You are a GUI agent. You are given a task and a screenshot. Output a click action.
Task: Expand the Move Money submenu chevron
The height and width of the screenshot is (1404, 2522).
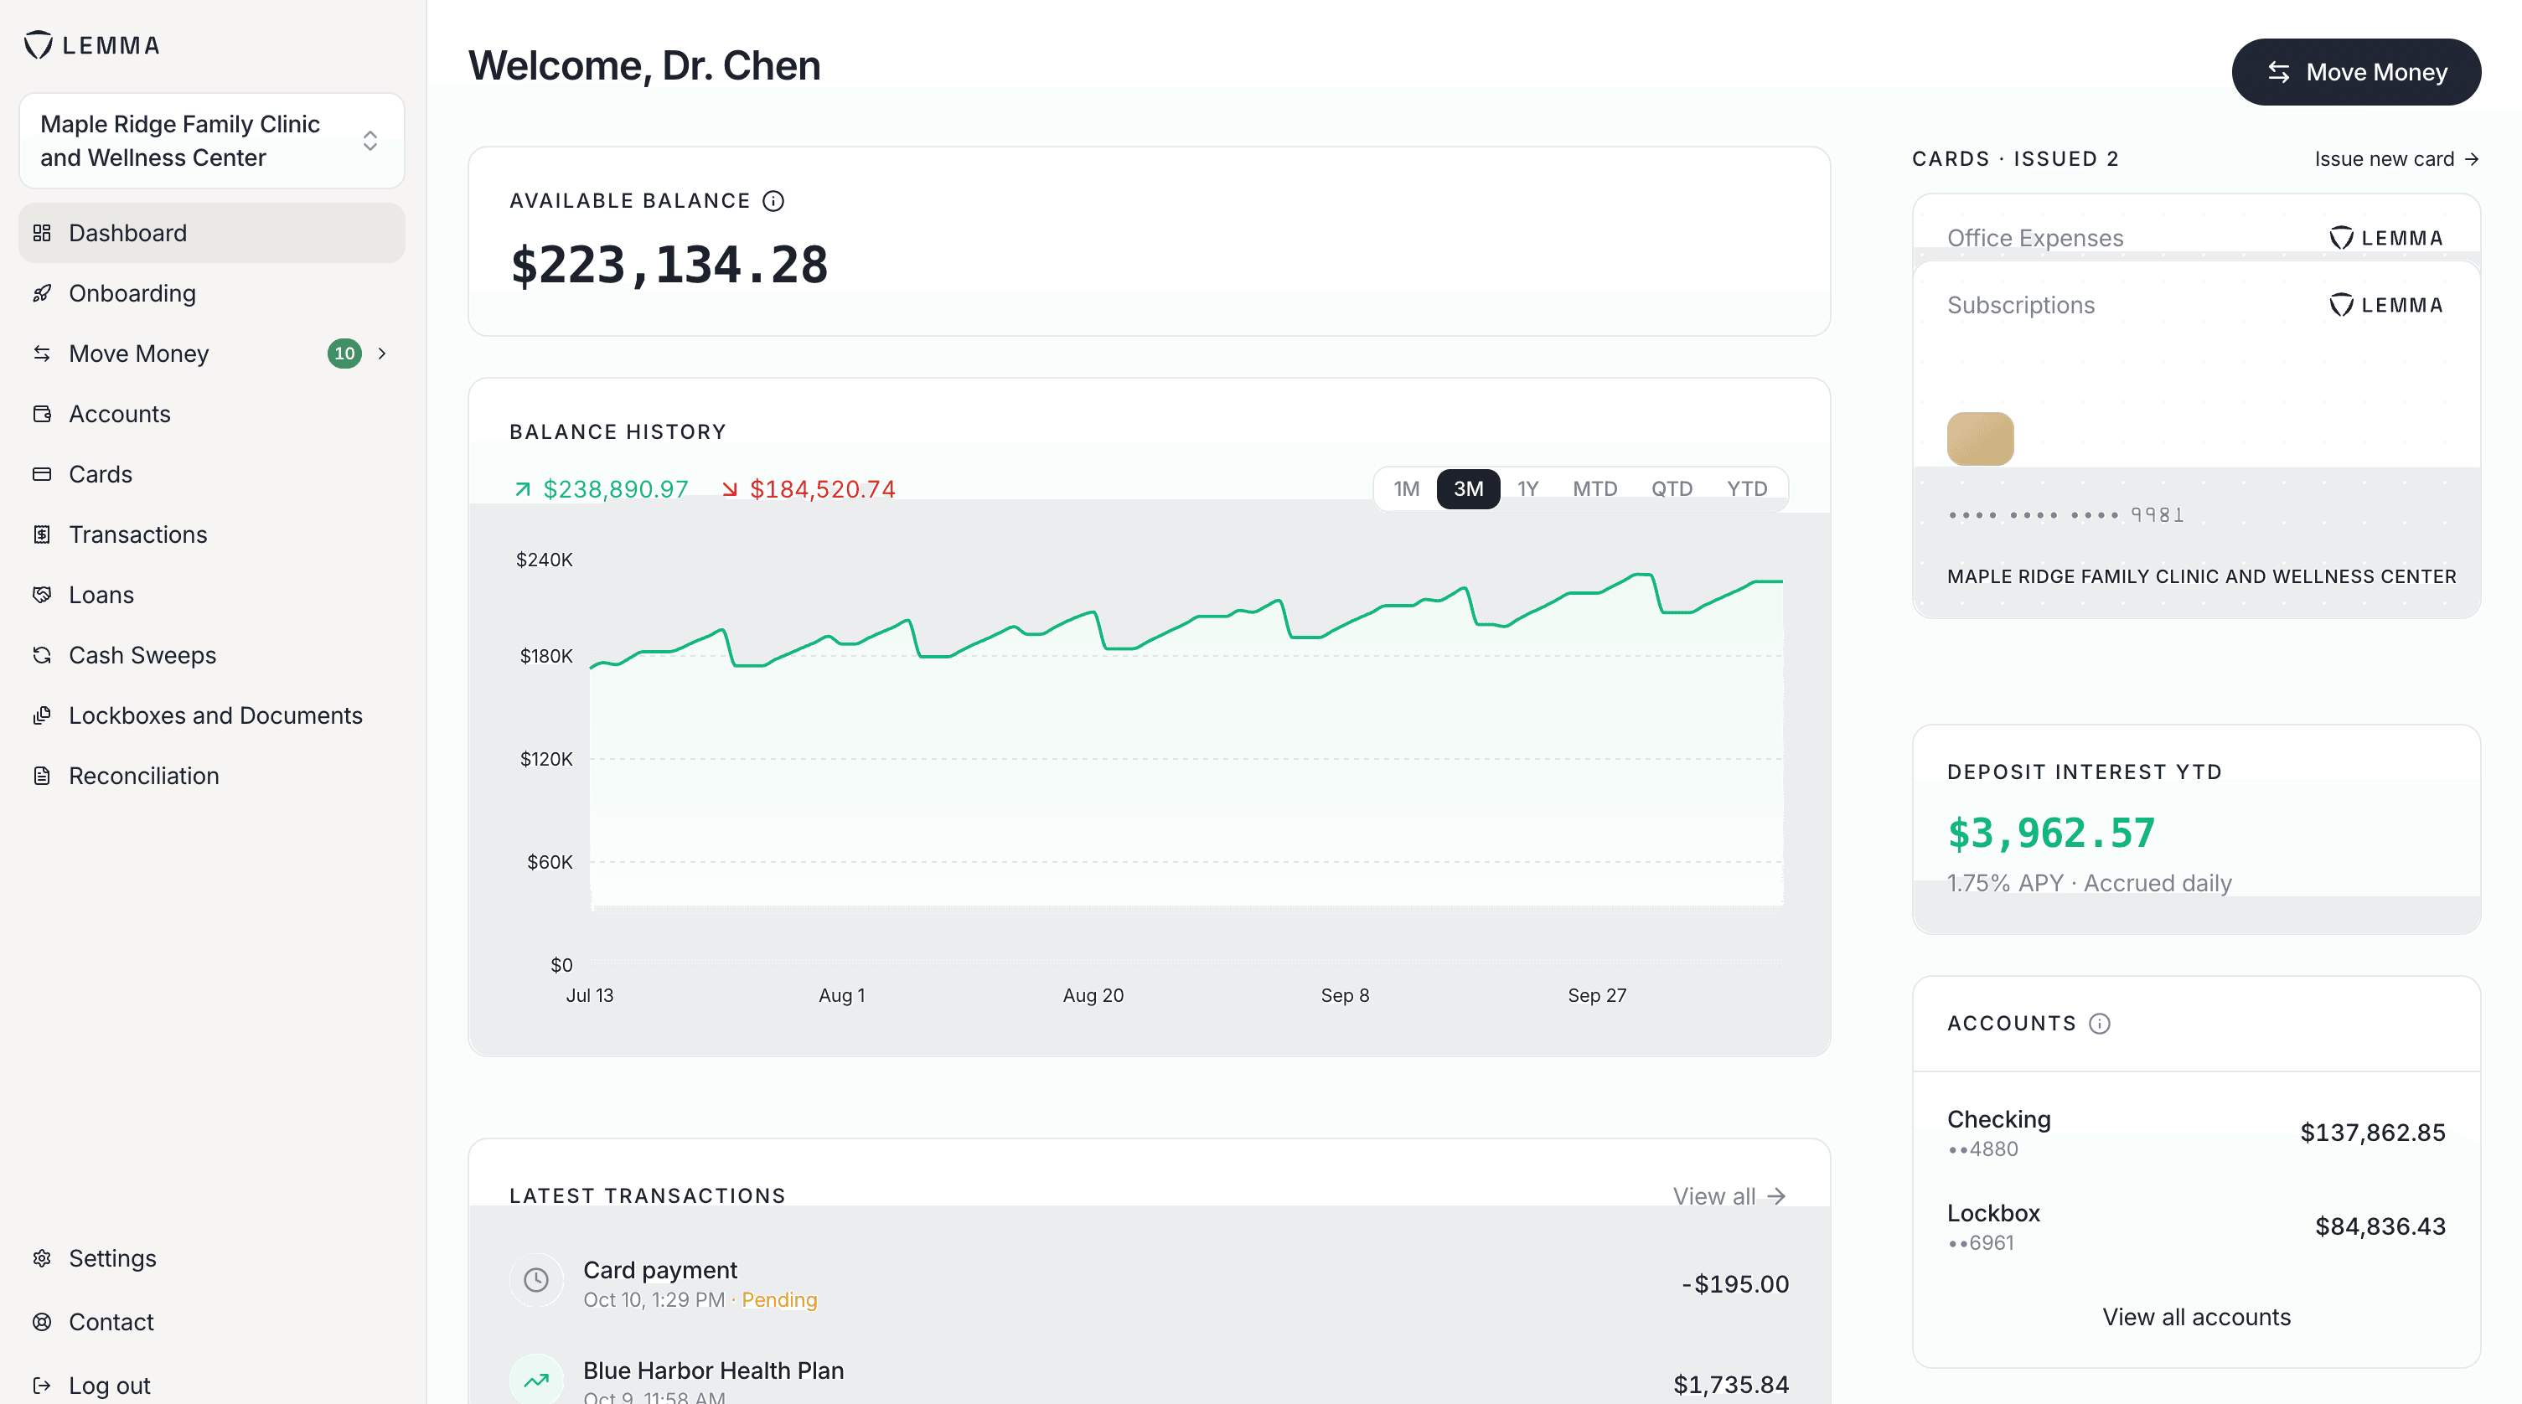coord(382,354)
